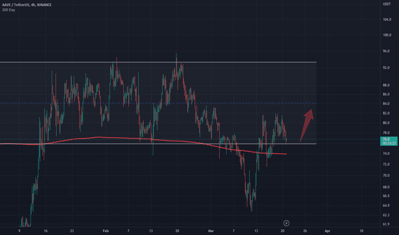Click the 23 date on time axis
The width and height of the screenshot is (399, 235).
(72, 231)
